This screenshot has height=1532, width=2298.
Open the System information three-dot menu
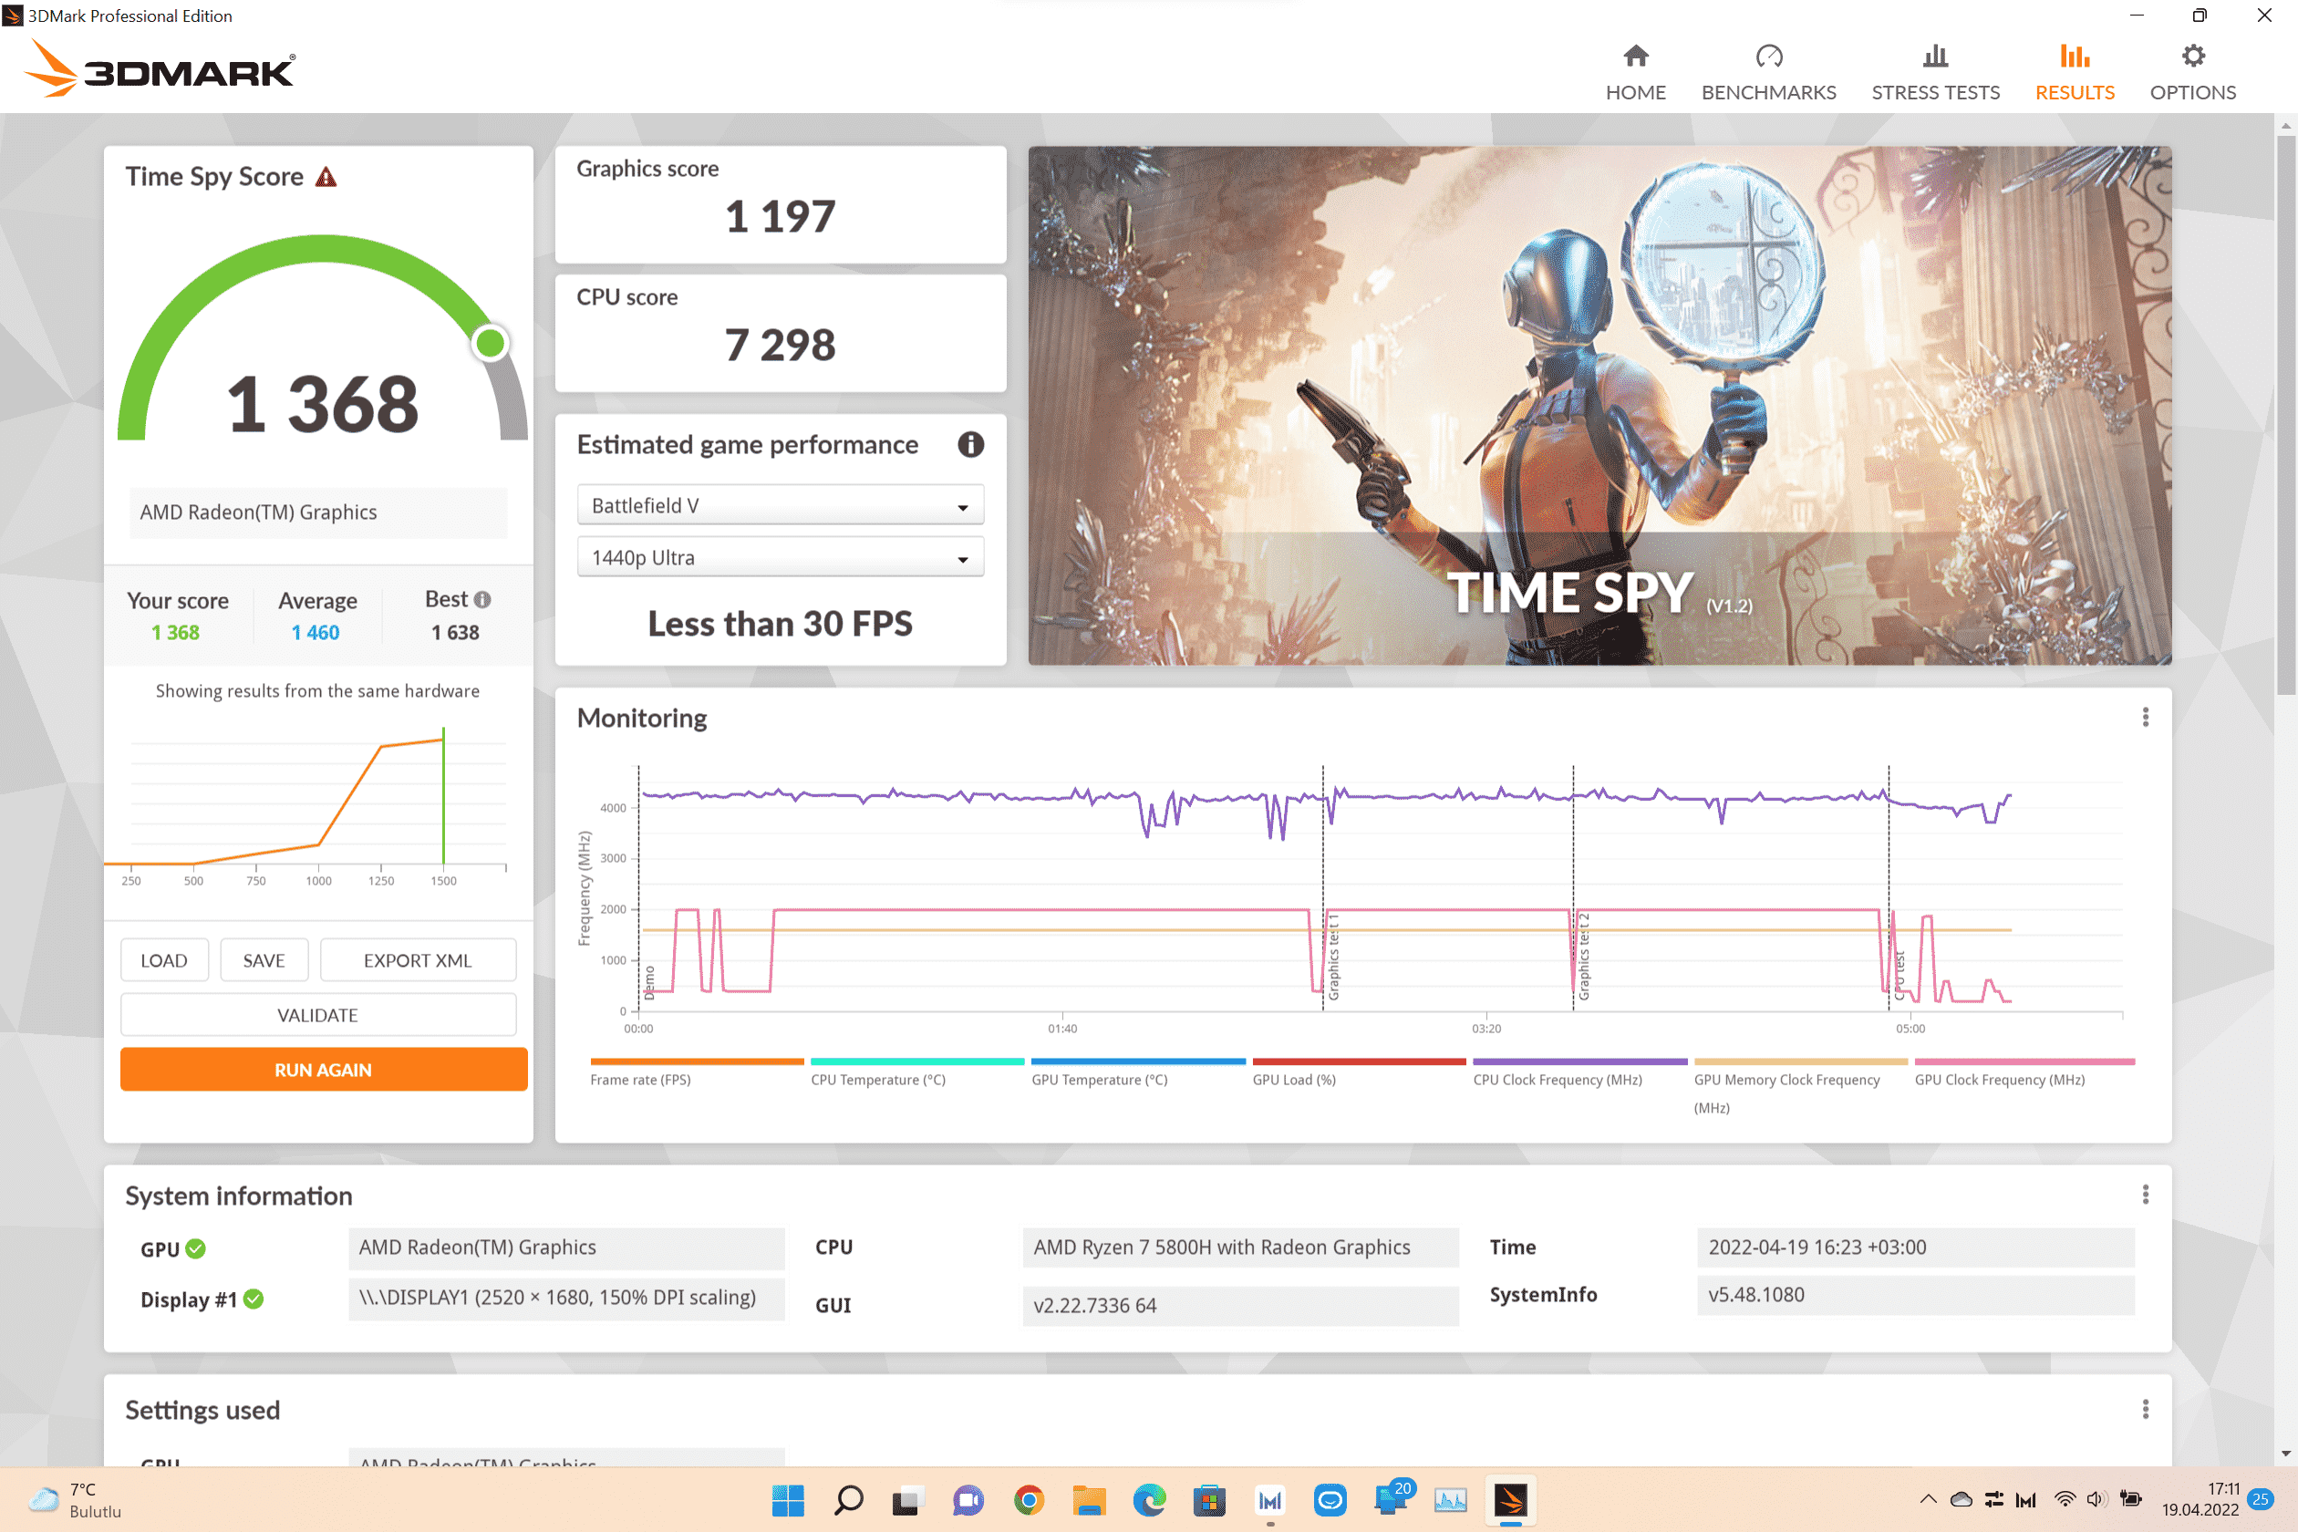(2145, 1195)
